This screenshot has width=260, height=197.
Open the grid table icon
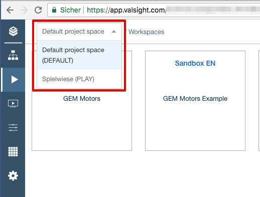coord(13,151)
